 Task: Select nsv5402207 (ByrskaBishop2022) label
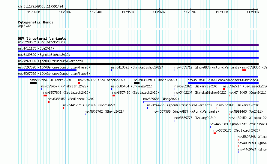(200, 93)
